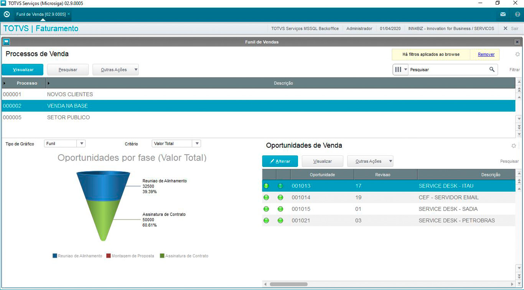Viewport: 524px width, 290px height.
Task: Select process row 000002 VENDA NA BASE
Action: [x=258, y=106]
